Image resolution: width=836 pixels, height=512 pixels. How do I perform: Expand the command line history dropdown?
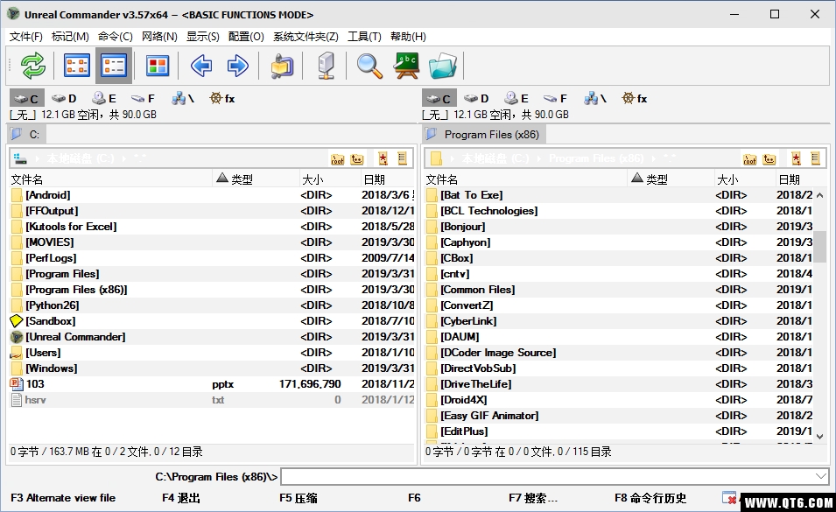click(821, 476)
